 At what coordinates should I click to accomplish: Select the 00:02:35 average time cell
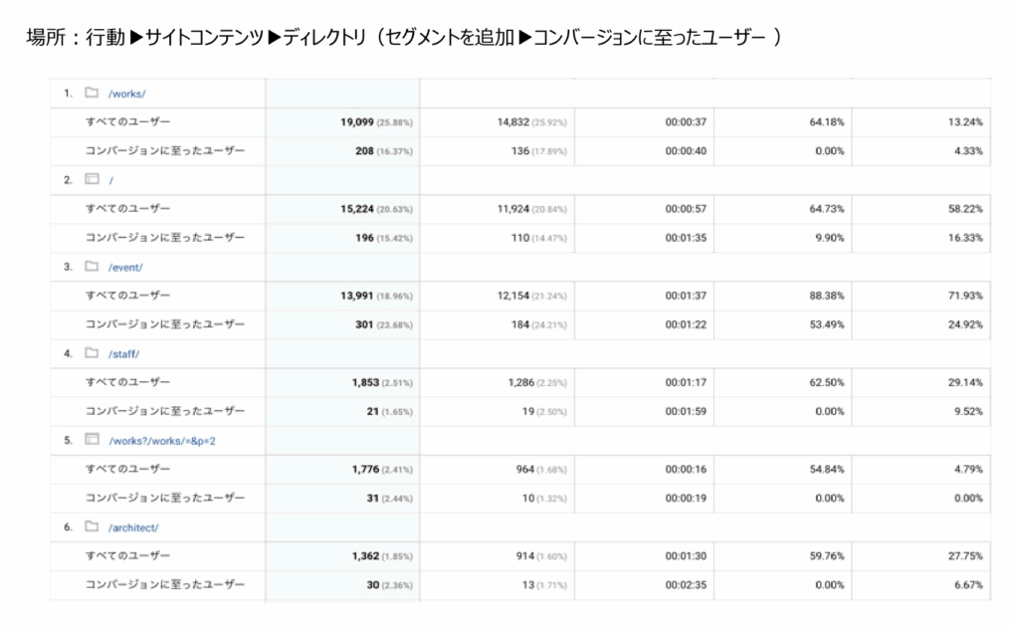[685, 585]
